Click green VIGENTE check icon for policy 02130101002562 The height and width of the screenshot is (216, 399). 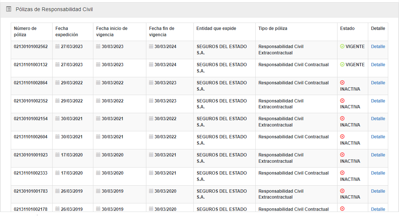pyautogui.click(x=342, y=47)
